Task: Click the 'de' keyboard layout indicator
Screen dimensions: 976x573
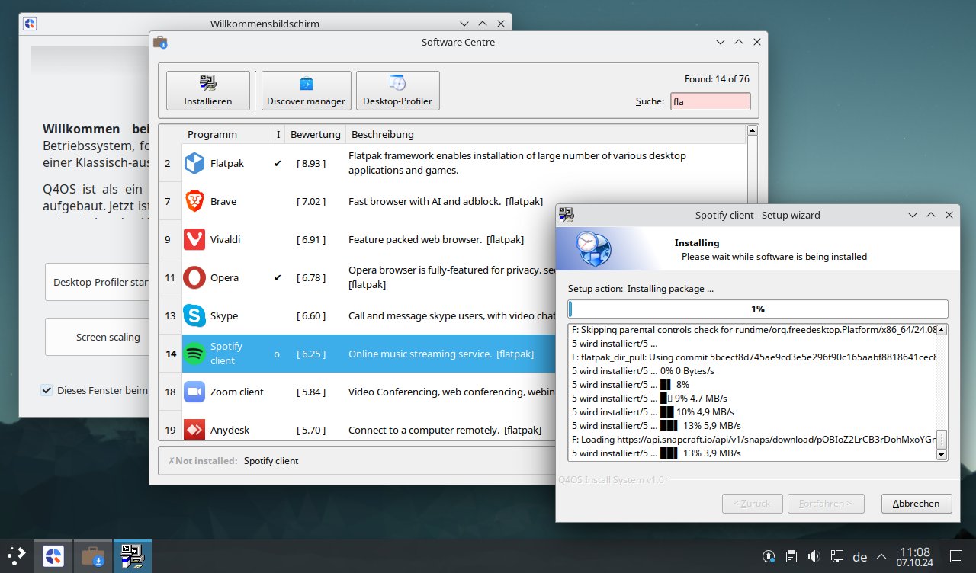Action: 860,557
